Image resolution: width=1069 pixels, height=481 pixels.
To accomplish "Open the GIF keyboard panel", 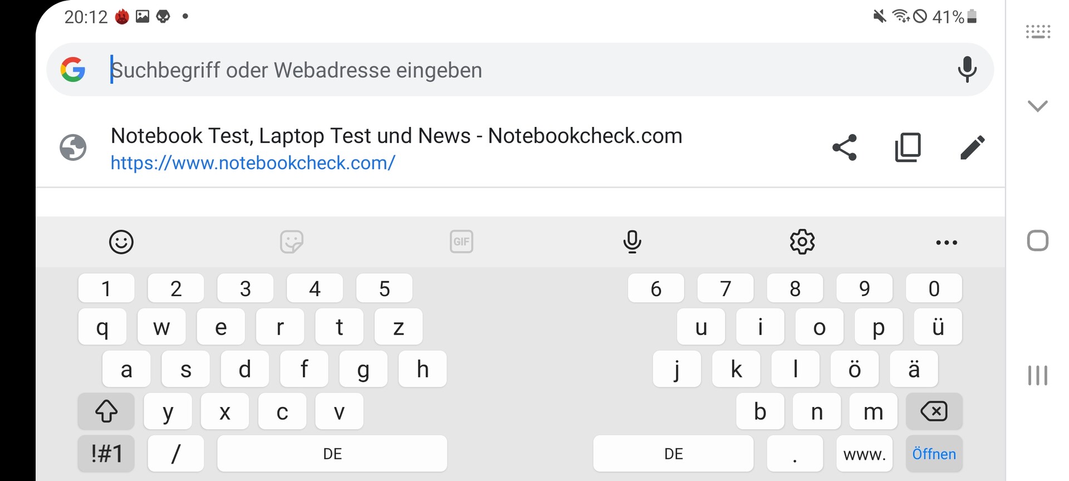I will [462, 242].
